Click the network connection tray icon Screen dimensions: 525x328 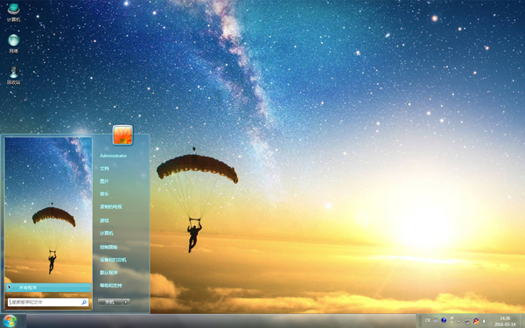click(467, 321)
